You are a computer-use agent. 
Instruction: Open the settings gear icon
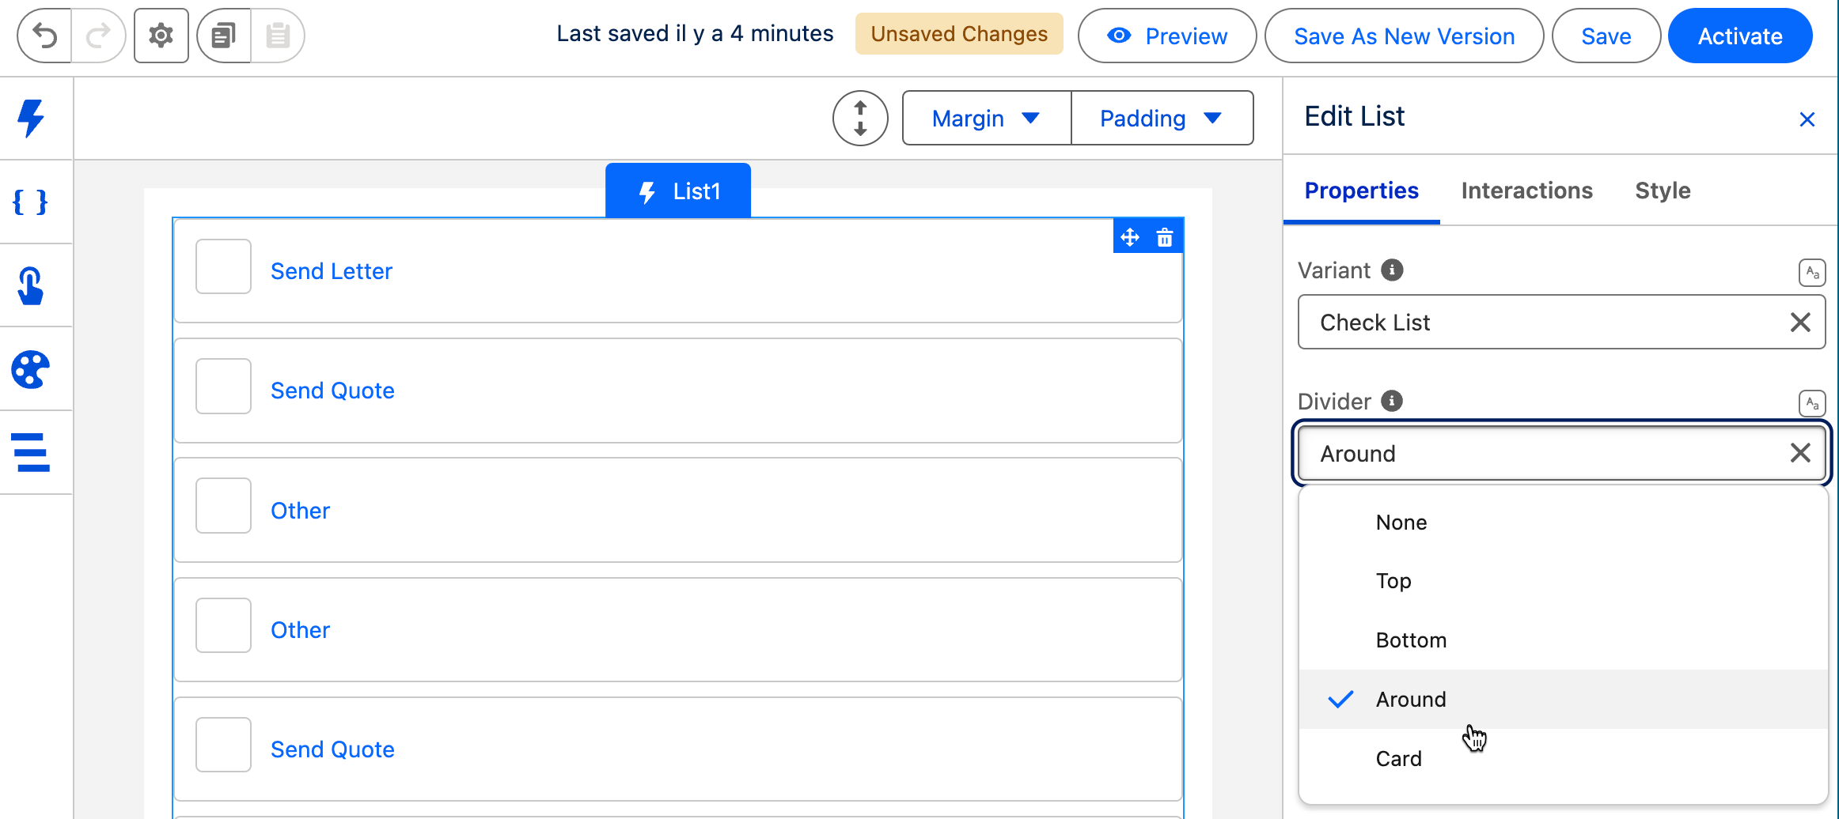(161, 36)
